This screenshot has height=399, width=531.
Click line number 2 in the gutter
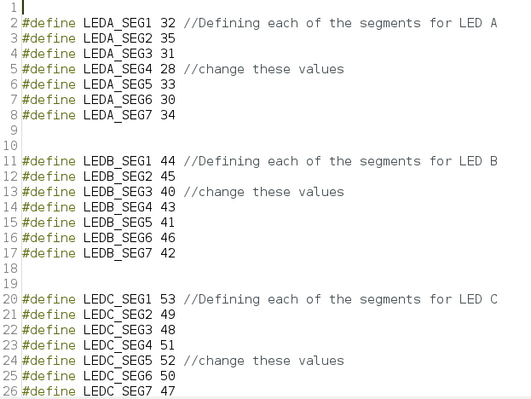pos(14,23)
